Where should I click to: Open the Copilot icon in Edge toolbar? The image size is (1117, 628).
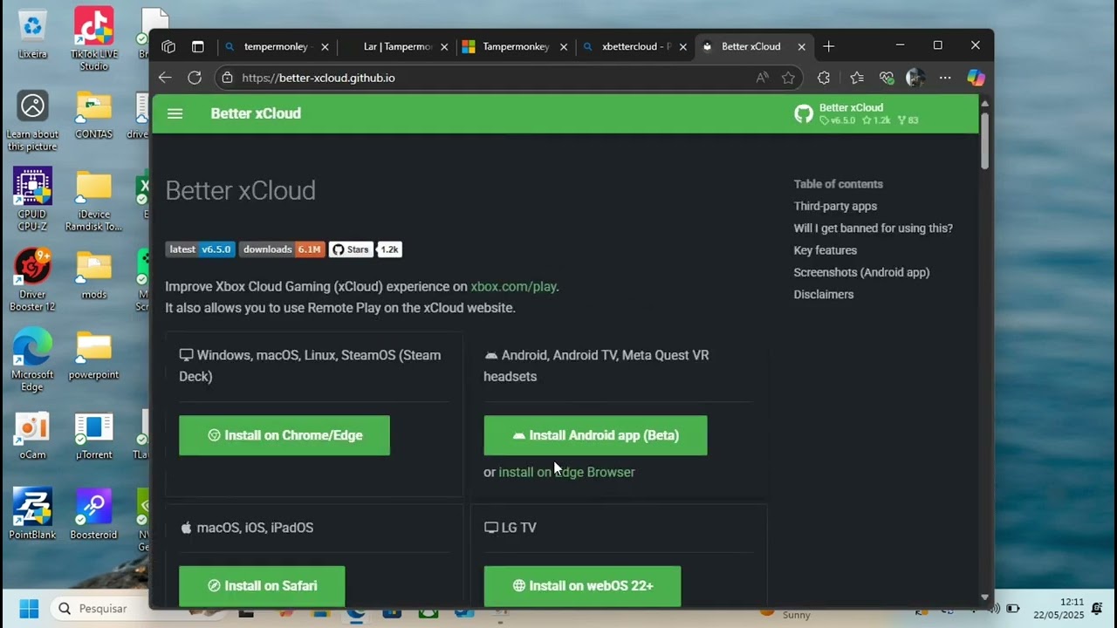[x=976, y=78]
